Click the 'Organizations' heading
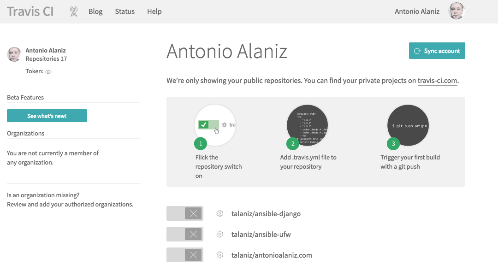This screenshot has height=265, width=498. point(26,133)
